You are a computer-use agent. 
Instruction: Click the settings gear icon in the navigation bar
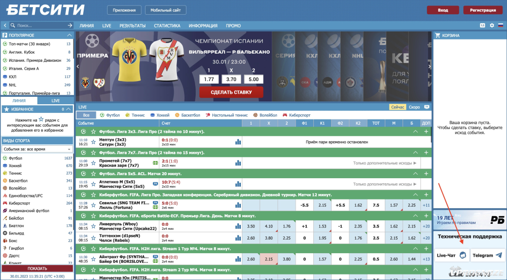492,25
